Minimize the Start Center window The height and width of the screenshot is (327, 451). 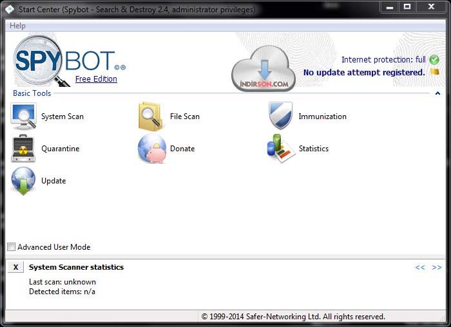click(x=390, y=7)
